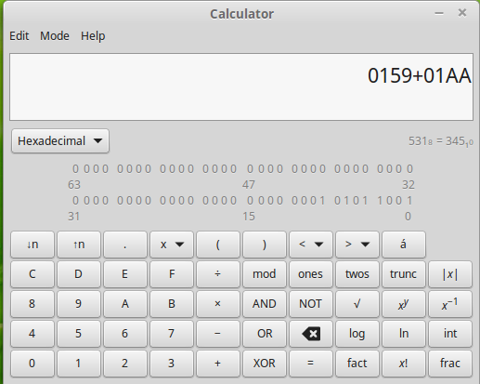
Task: Click the equals = button
Action: coord(311,364)
